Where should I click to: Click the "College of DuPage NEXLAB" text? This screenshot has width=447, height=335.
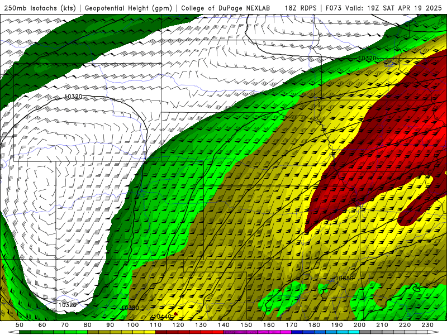[226, 8]
